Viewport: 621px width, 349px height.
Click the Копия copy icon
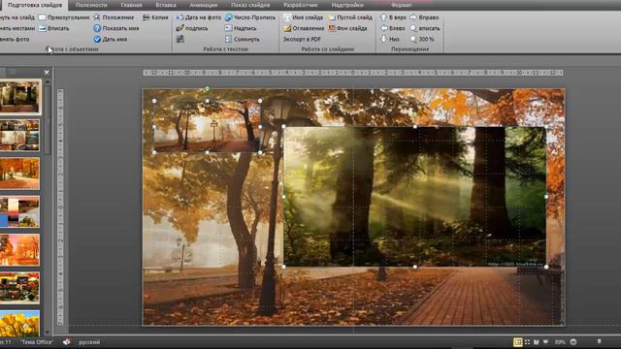147,17
